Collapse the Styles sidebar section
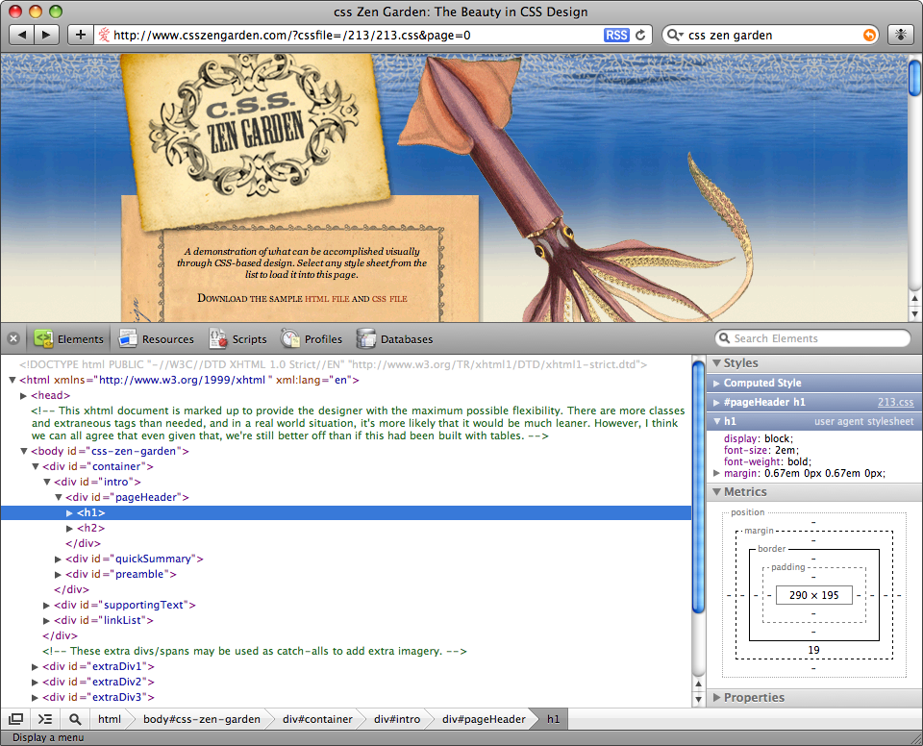923x746 pixels. tap(716, 362)
